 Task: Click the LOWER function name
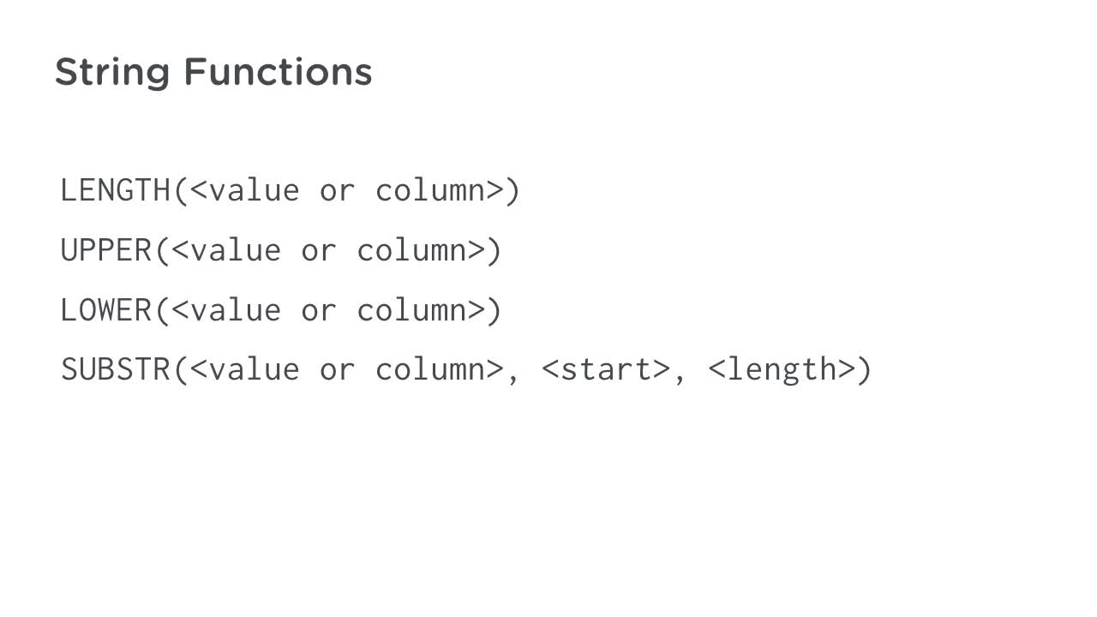(x=106, y=310)
